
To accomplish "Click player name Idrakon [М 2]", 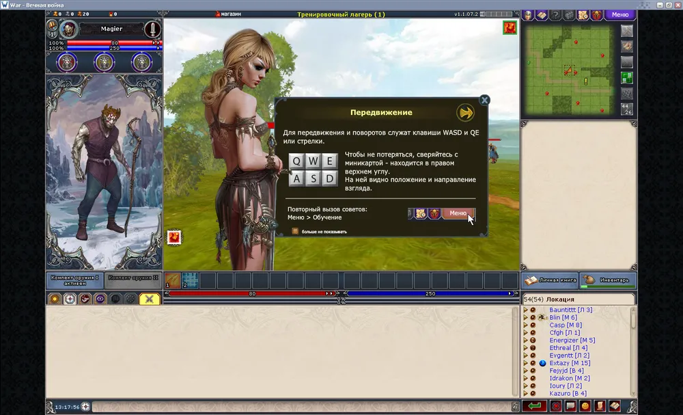I will click(570, 378).
